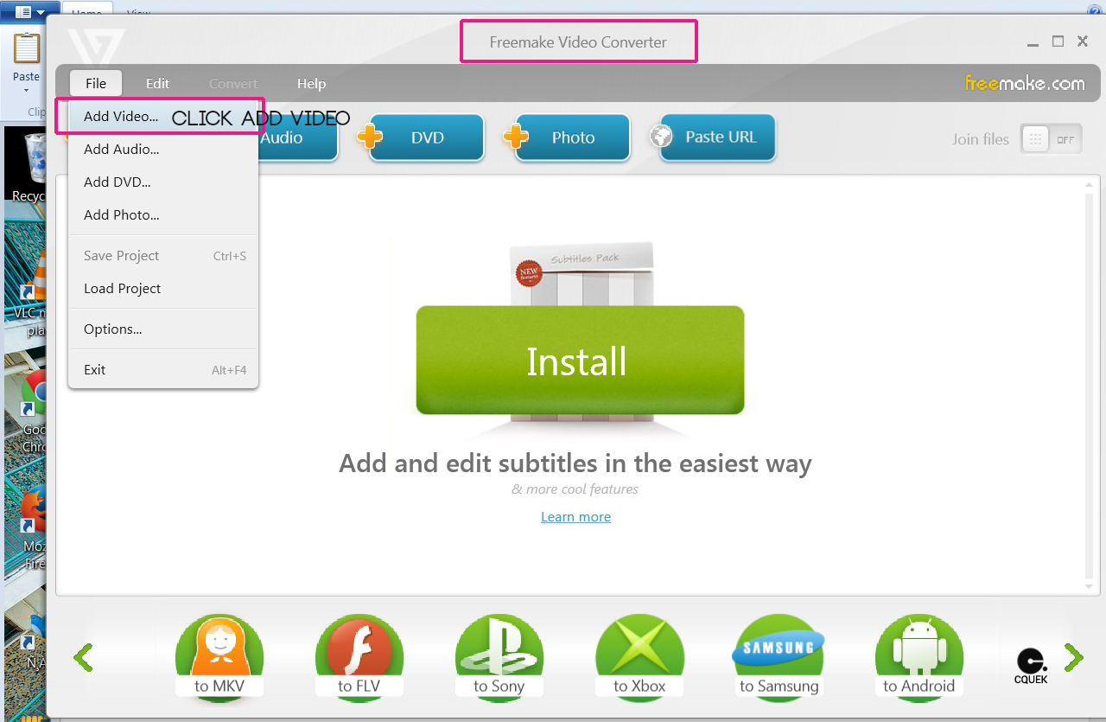The height and width of the screenshot is (722, 1106).
Task: Open the Help menu
Action: point(311,83)
